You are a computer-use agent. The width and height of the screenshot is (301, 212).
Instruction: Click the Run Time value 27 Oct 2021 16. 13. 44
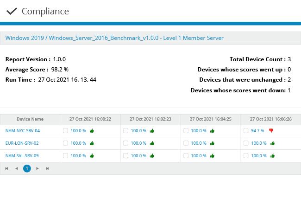[67, 80]
